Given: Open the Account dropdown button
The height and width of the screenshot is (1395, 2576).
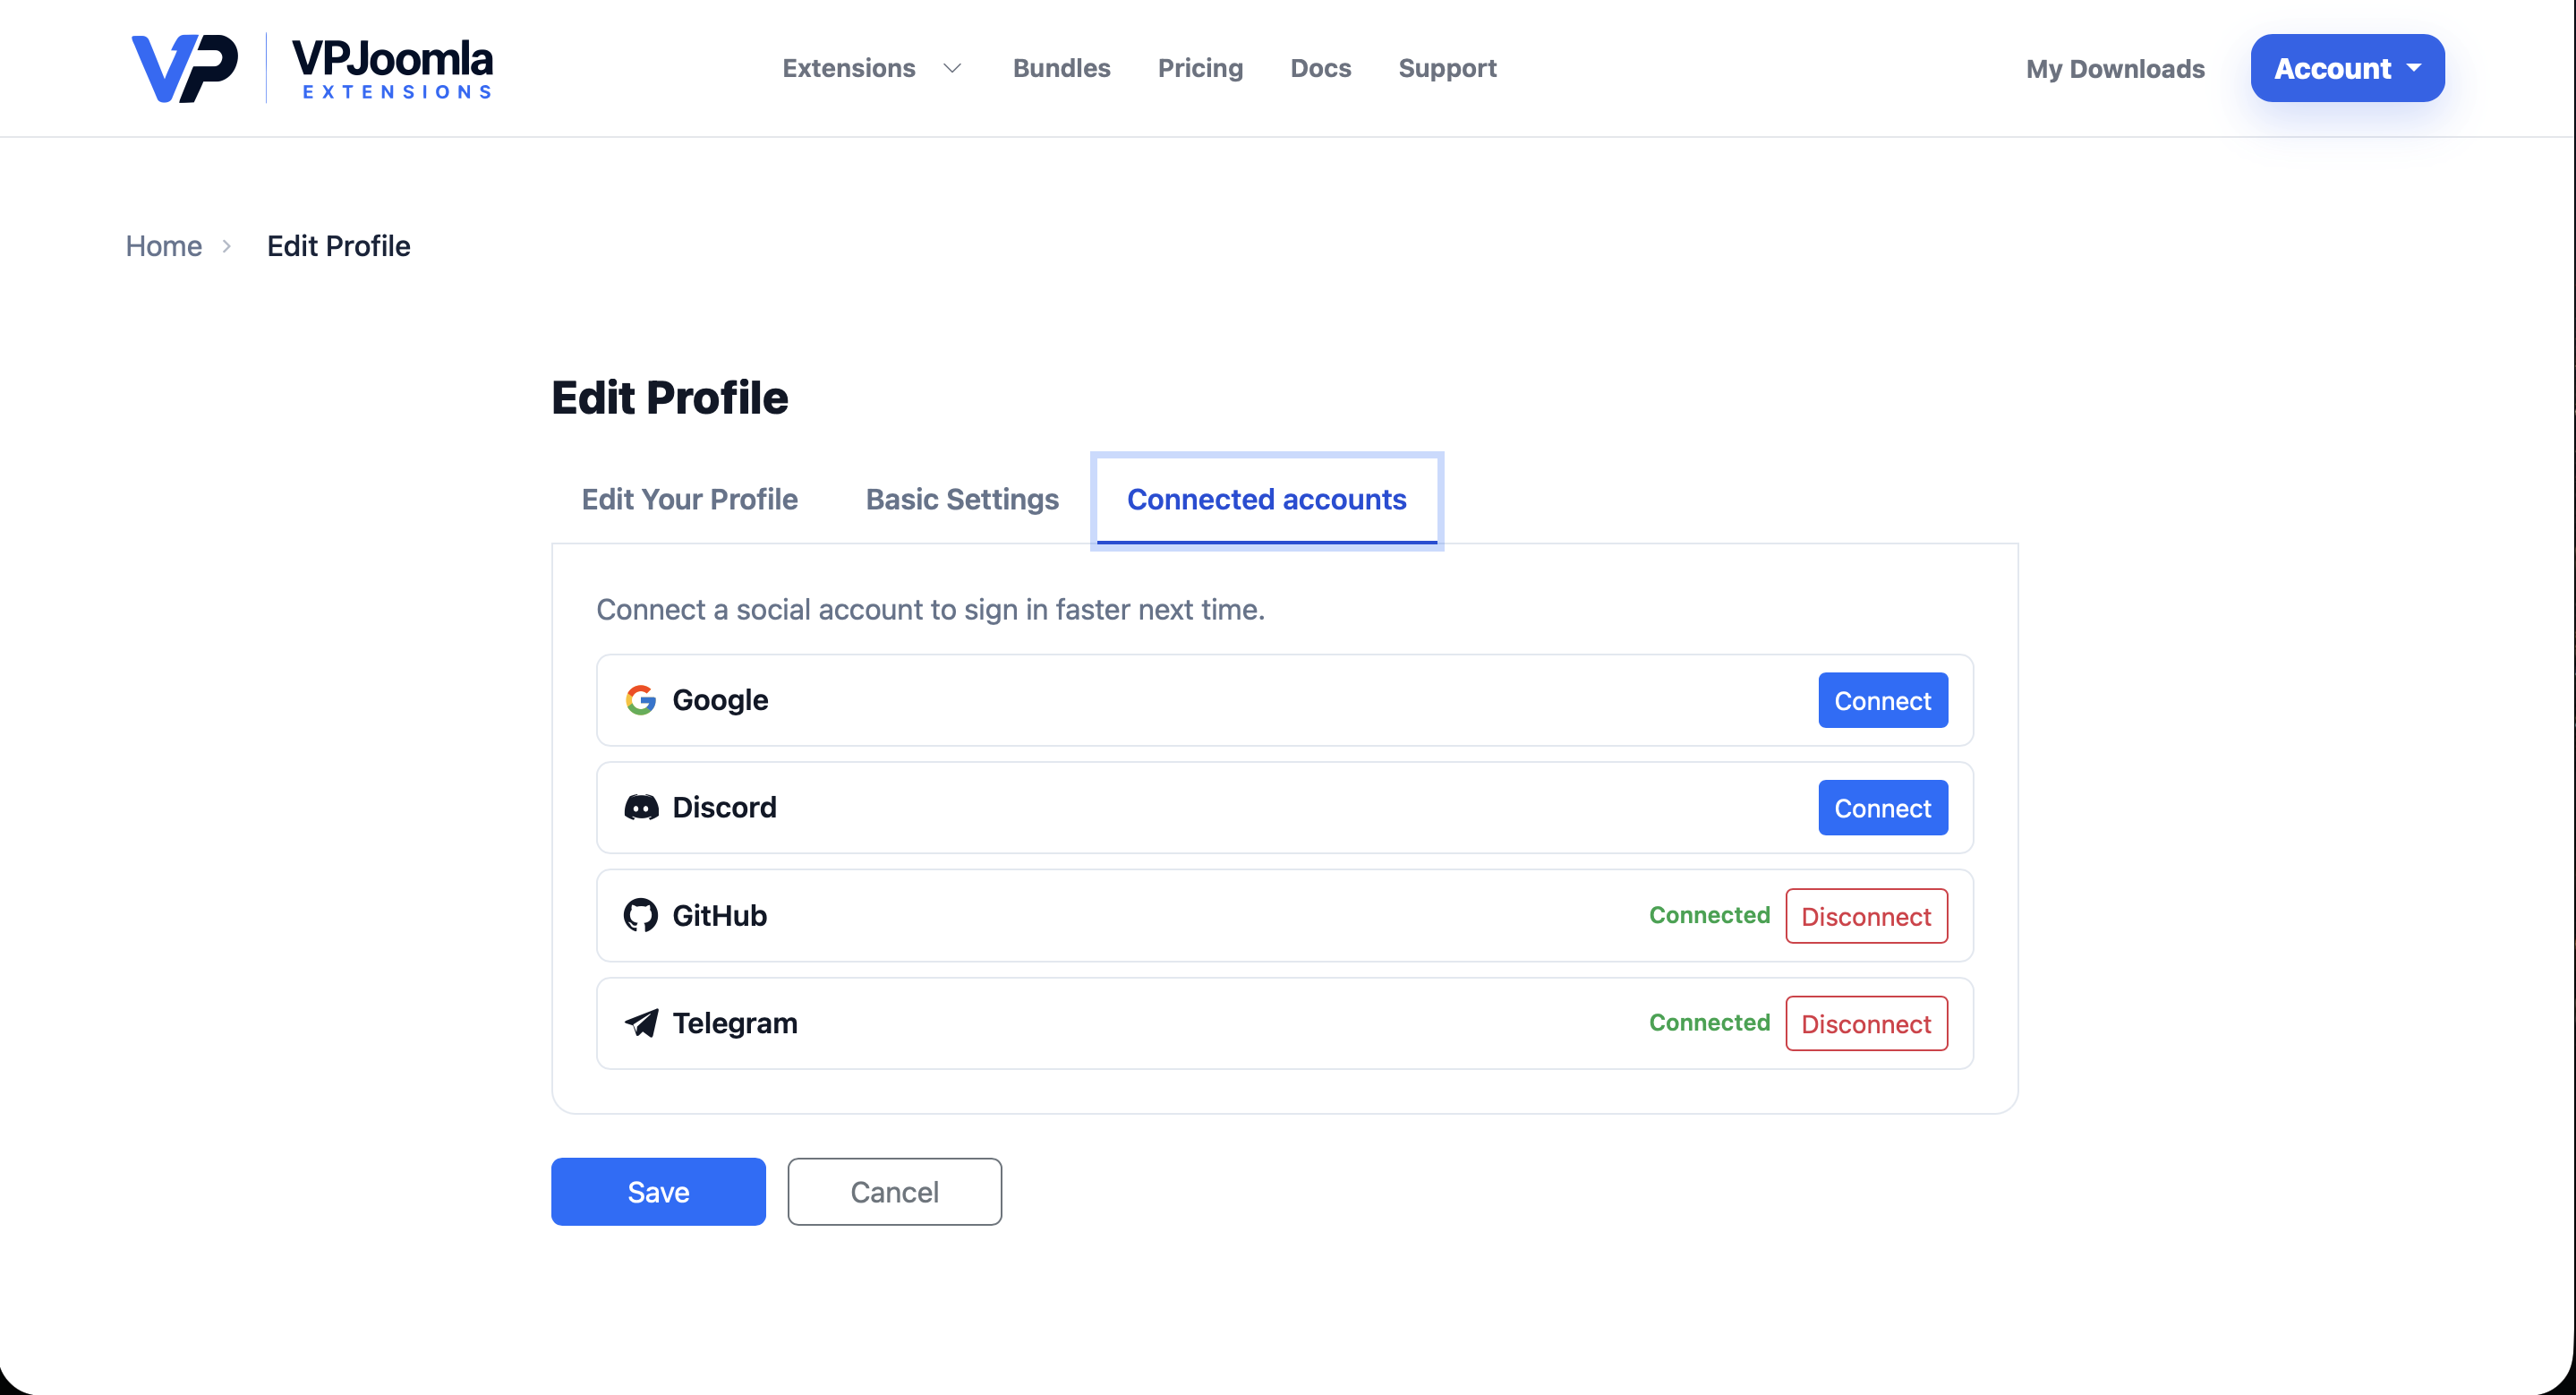Looking at the screenshot, I should tap(2347, 68).
